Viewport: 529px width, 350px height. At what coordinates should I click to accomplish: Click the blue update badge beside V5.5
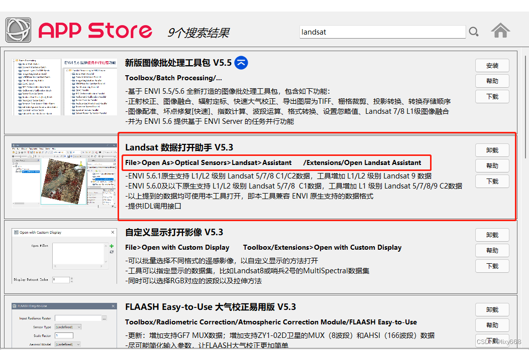coord(241,63)
